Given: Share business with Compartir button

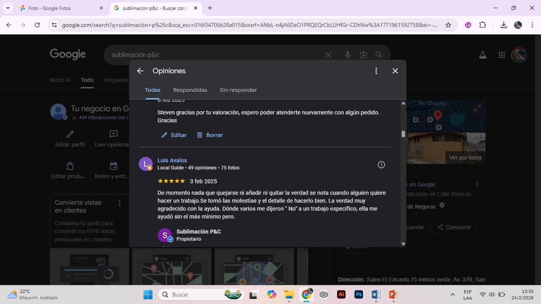Looking at the screenshot, I should [454, 227].
